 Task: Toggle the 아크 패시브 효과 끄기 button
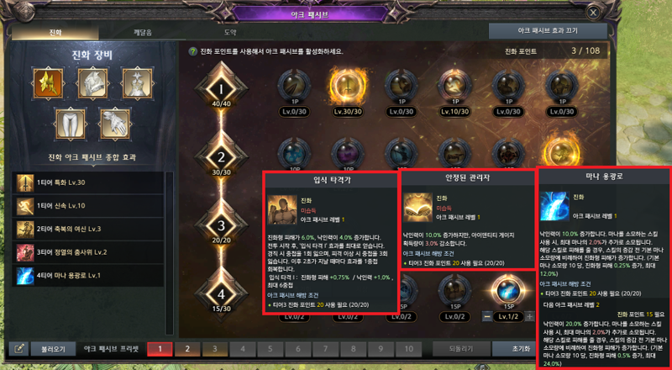548,31
